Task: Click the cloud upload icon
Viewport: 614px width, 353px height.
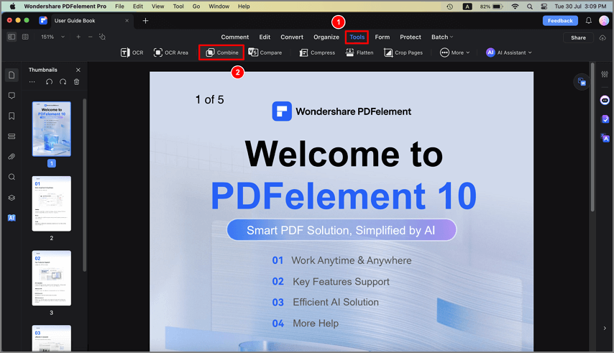Action: pyautogui.click(x=602, y=37)
